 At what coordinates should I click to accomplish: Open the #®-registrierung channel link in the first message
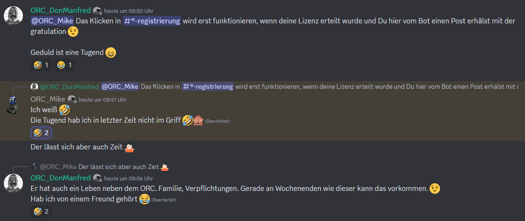[x=152, y=21]
